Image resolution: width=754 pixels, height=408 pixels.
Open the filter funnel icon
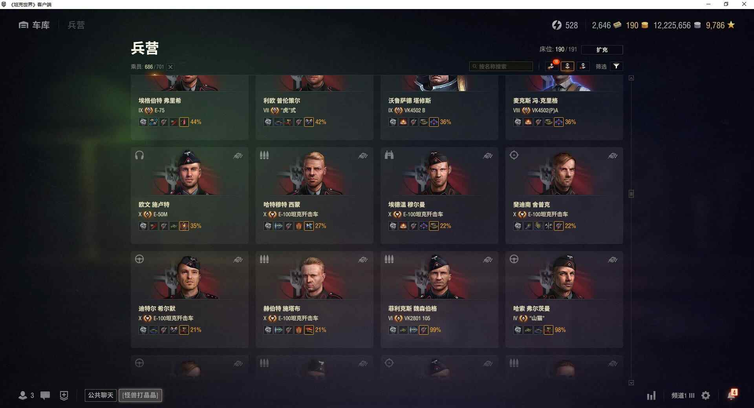tap(617, 66)
